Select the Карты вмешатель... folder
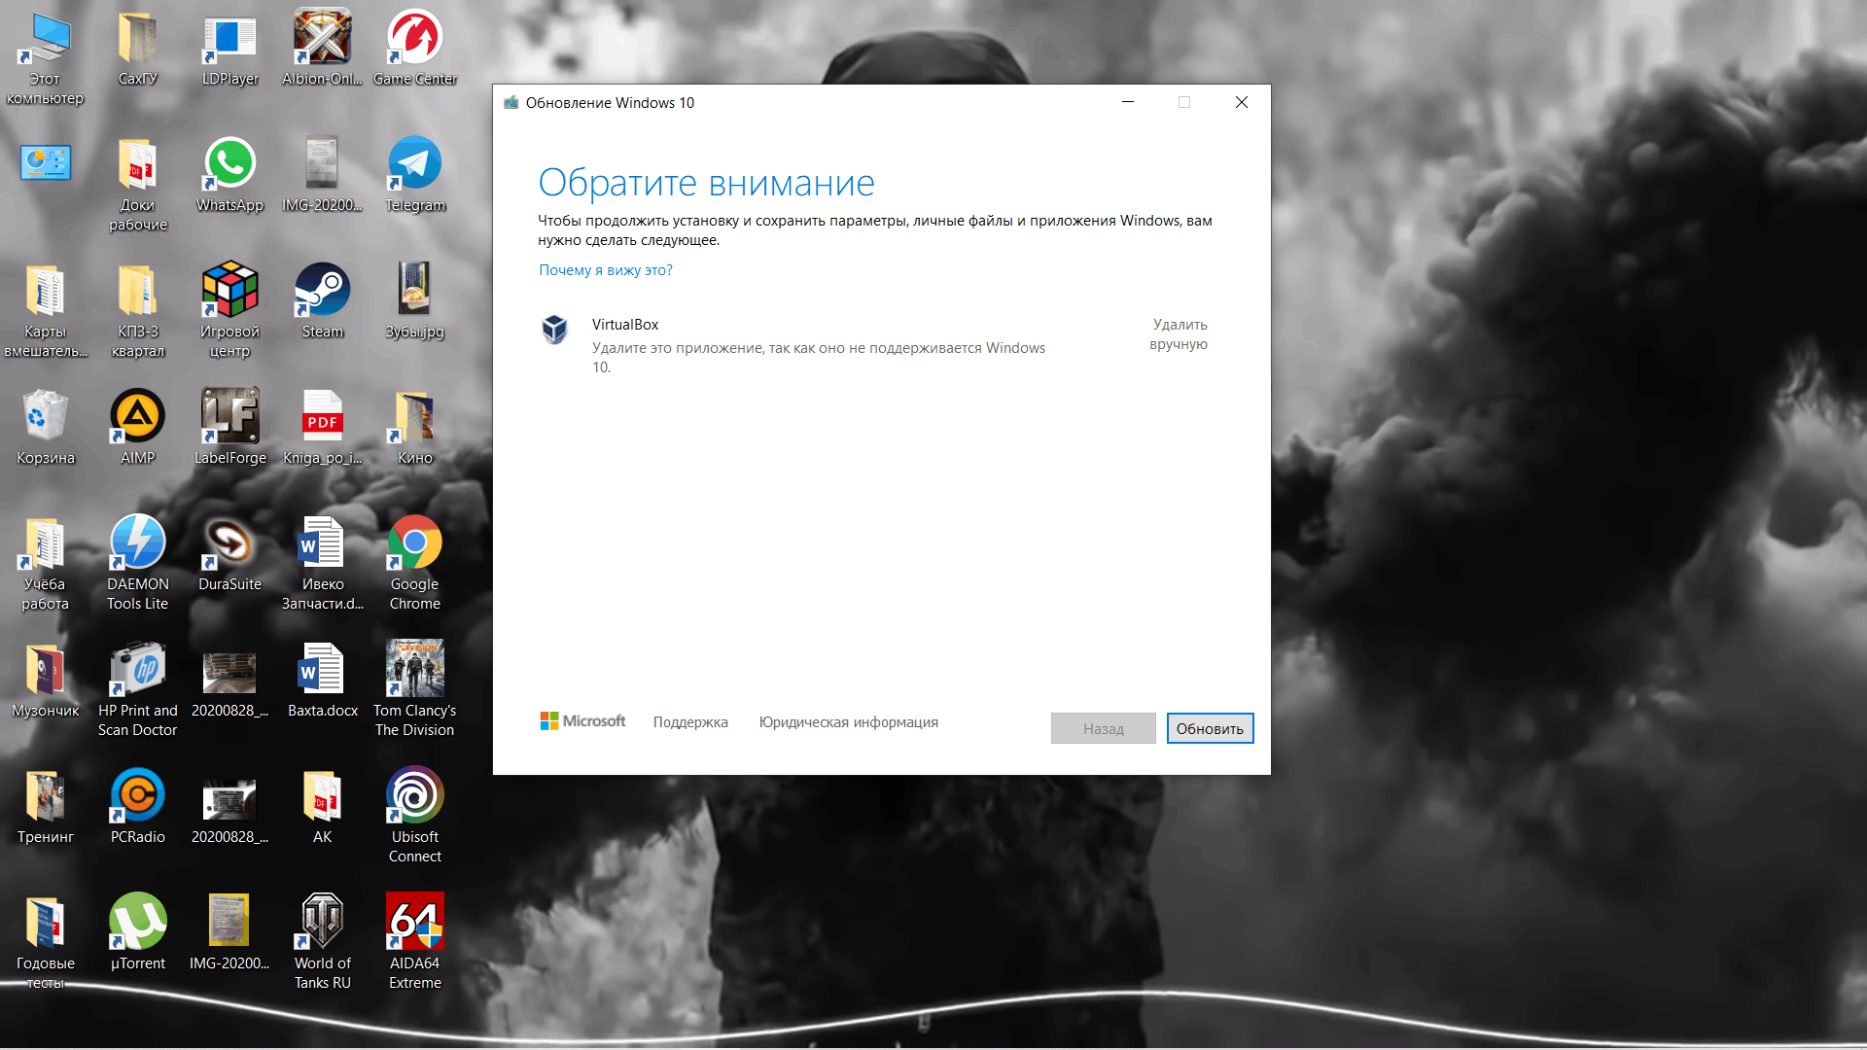This screenshot has height=1050, width=1867. point(45,312)
